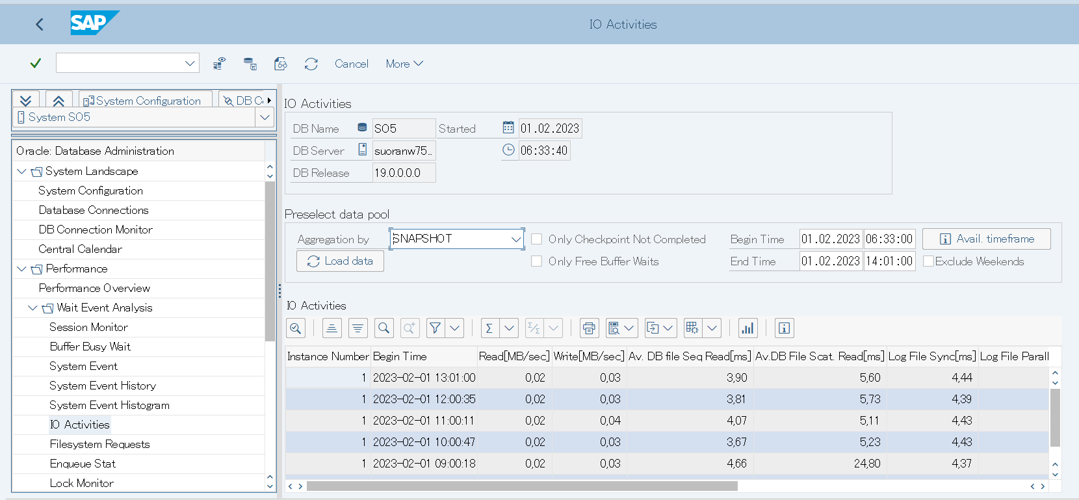Enable Only Checkpoint Not Completed checkbox
Screen dimensions: 1079x500
[x=537, y=239]
